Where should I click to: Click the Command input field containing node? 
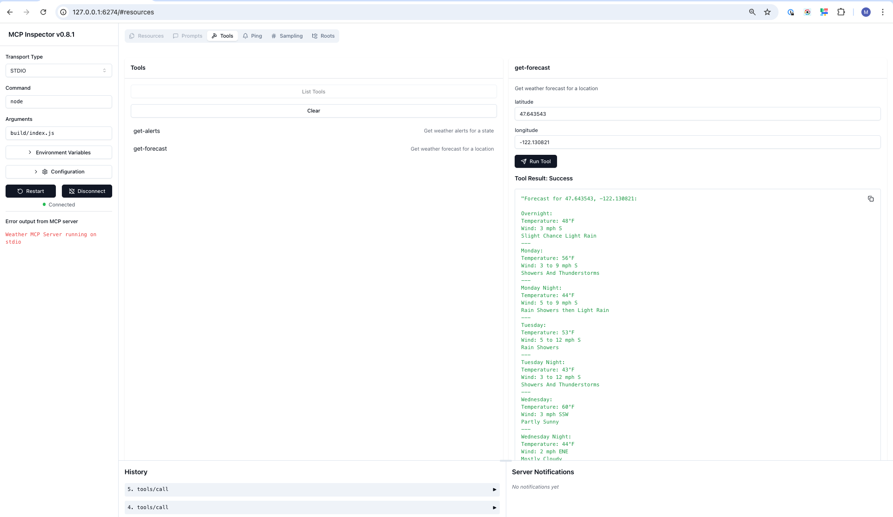click(59, 101)
